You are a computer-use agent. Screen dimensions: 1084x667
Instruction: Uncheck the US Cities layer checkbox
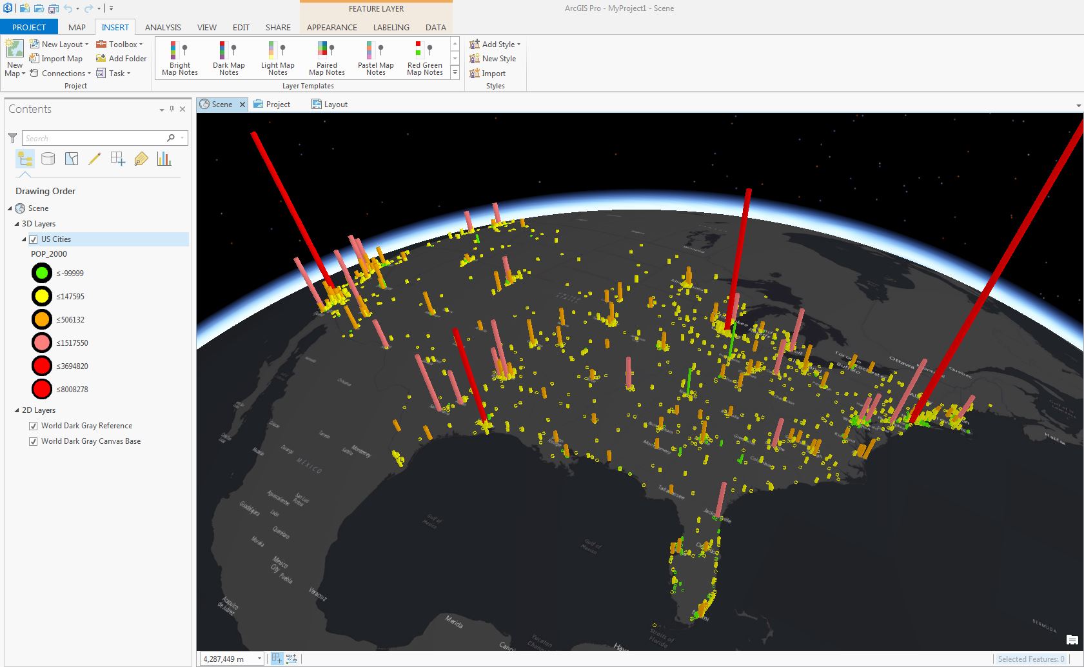click(34, 239)
